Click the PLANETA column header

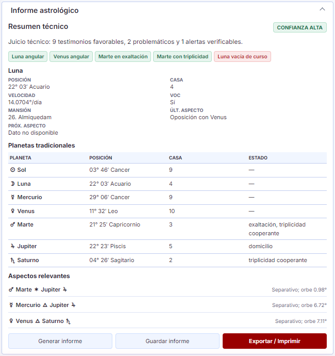(x=21, y=158)
